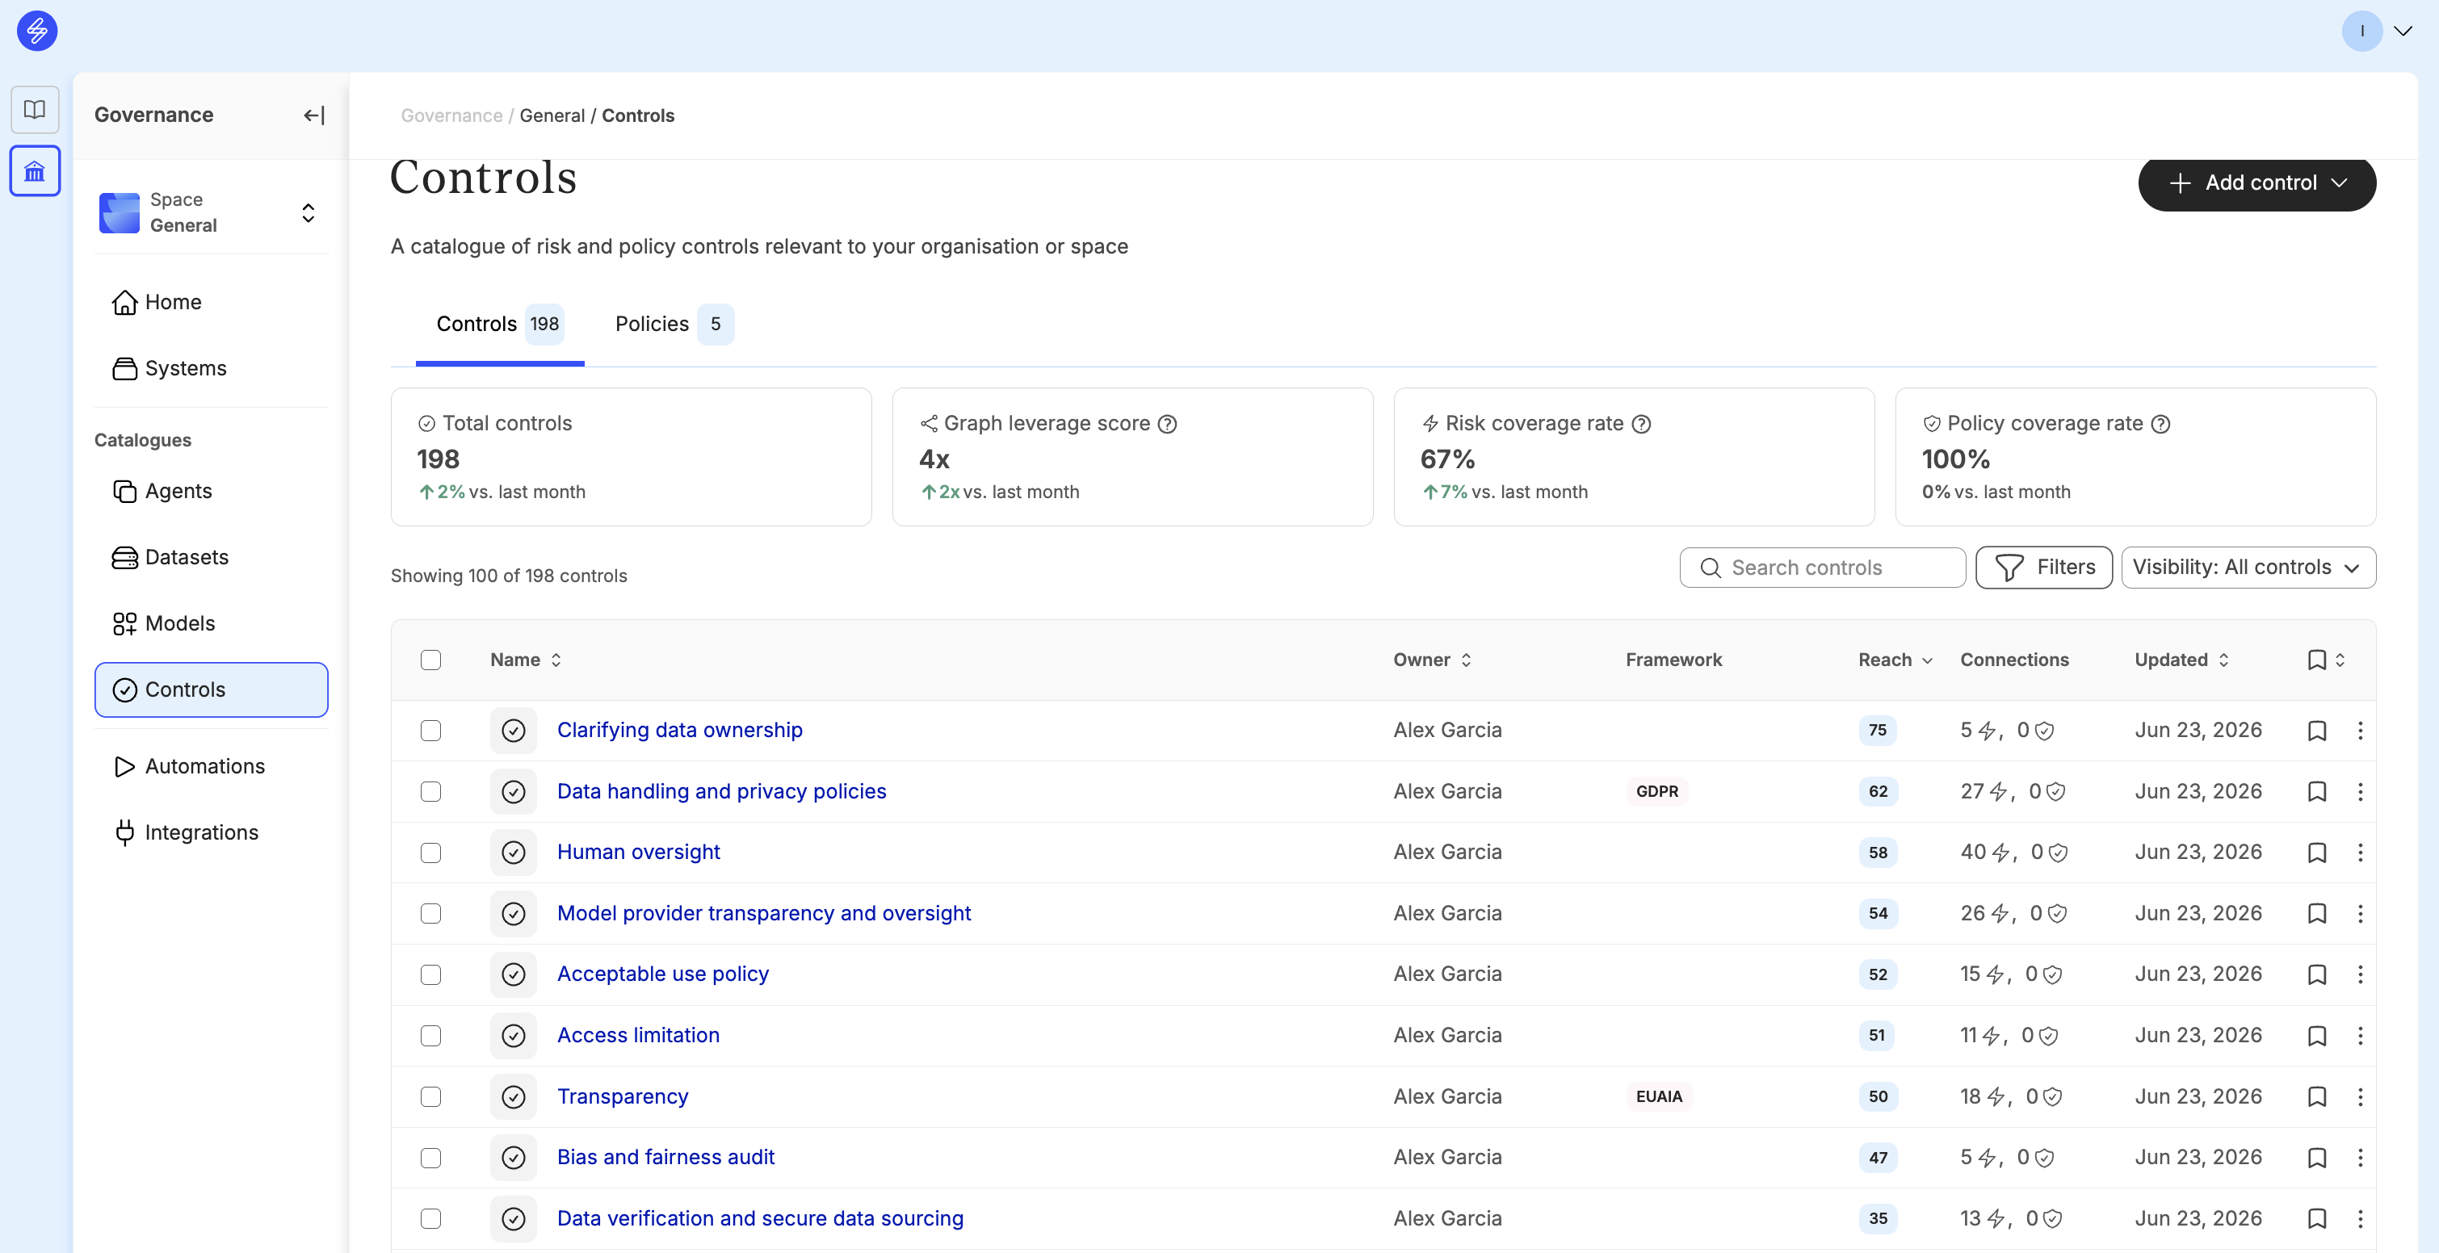The width and height of the screenshot is (2439, 1253).
Task: Bookmark the Bias and fairness audit row
Action: pos(2317,1159)
